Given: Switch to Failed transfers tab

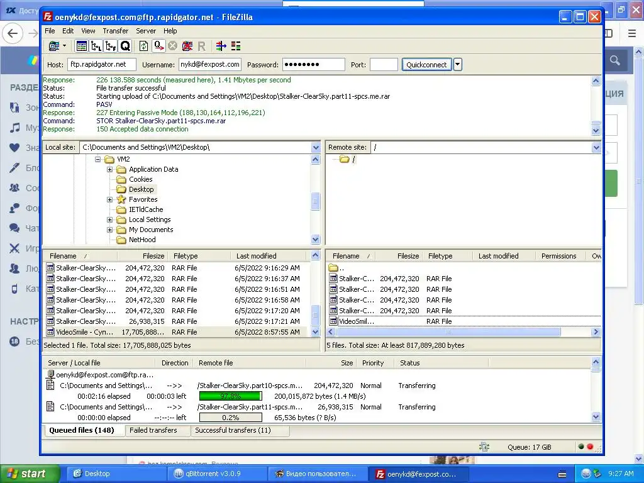Looking at the screenshot, I should tap(153, 430).
